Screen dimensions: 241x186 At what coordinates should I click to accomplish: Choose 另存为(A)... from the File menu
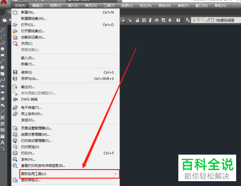[x=66, y=79]
